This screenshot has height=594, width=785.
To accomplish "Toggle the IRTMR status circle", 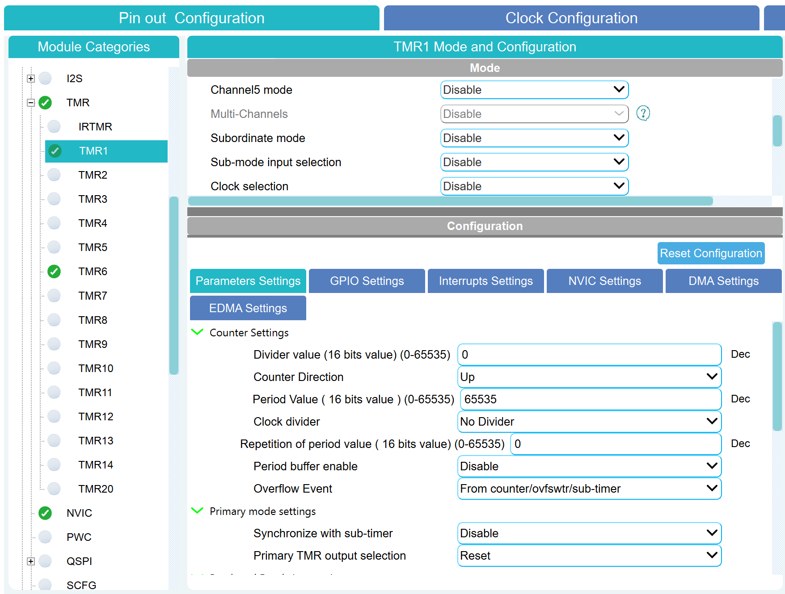I will [54, 127].
